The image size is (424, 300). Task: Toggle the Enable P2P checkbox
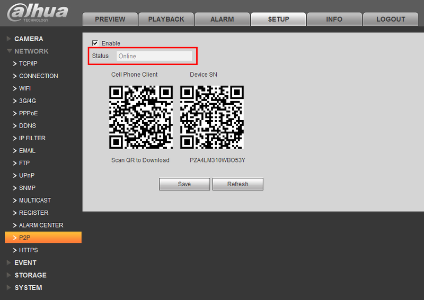click(x=95, y=43)
